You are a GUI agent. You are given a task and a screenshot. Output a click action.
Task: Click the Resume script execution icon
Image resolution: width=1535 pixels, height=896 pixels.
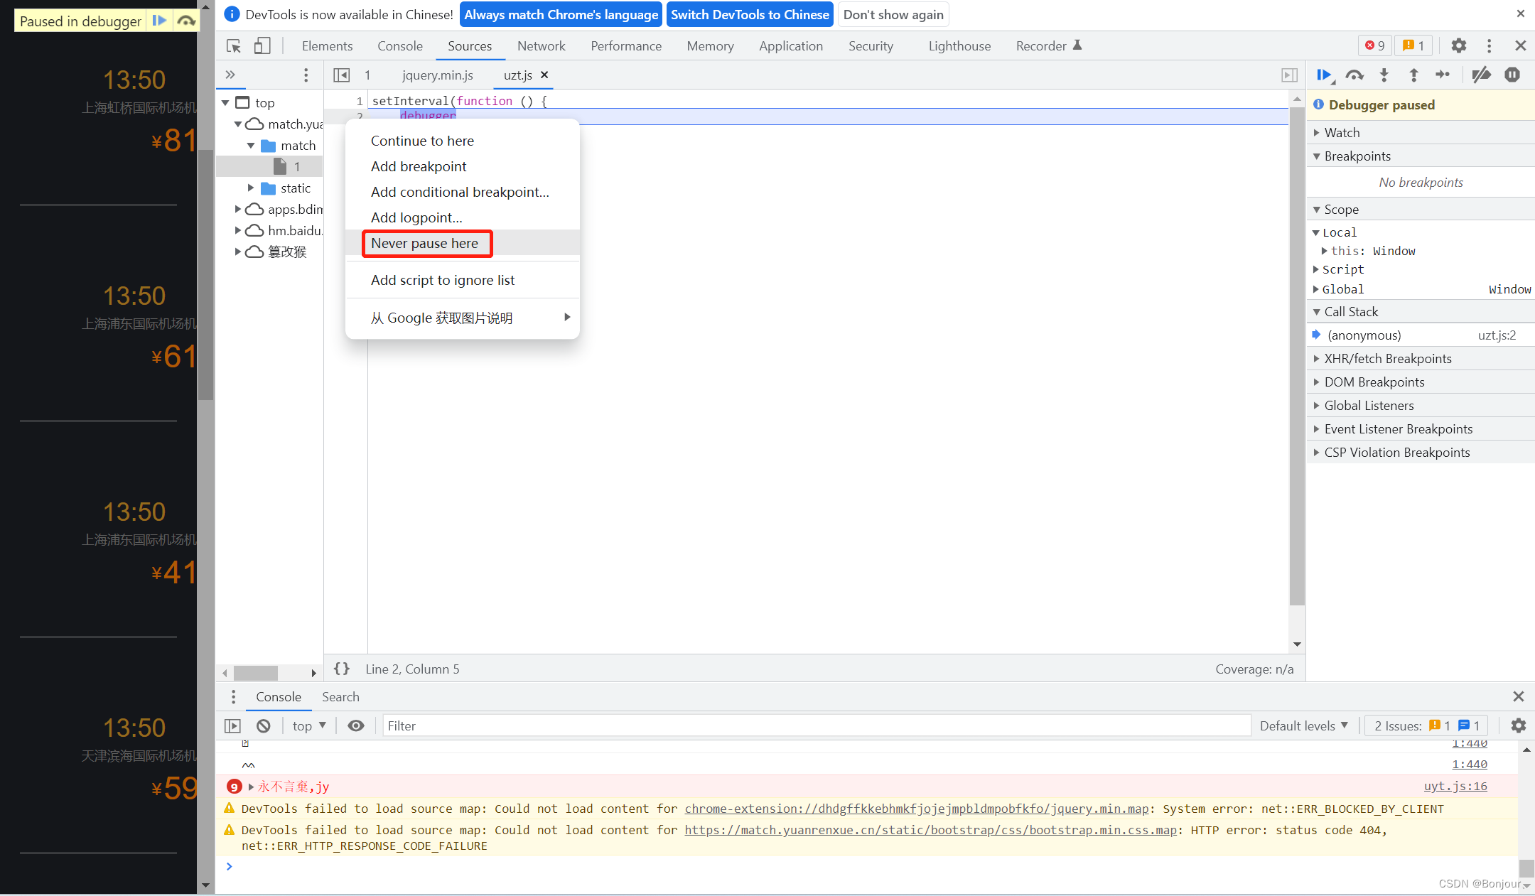click(x=1323, y=75)
